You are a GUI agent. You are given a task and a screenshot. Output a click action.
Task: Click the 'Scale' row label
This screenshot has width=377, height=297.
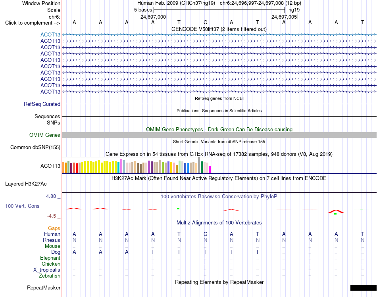point(54,10)
